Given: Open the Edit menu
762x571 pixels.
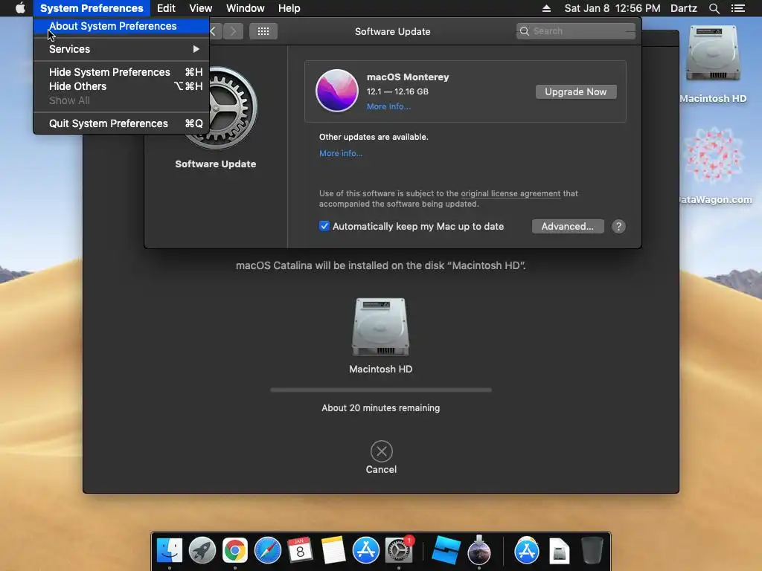Looking at the screenshot, I should pos(166,8).
